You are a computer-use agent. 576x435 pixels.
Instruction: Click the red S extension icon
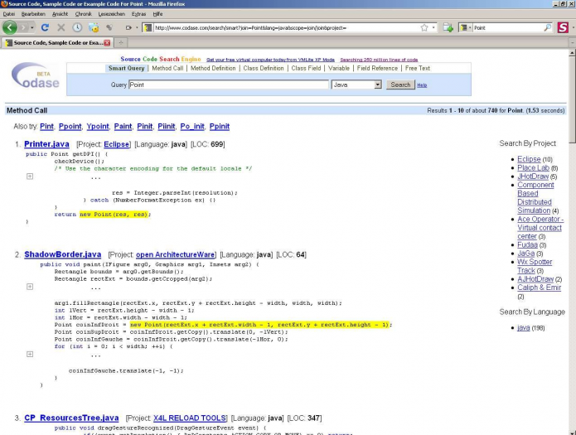pos(563,27)
